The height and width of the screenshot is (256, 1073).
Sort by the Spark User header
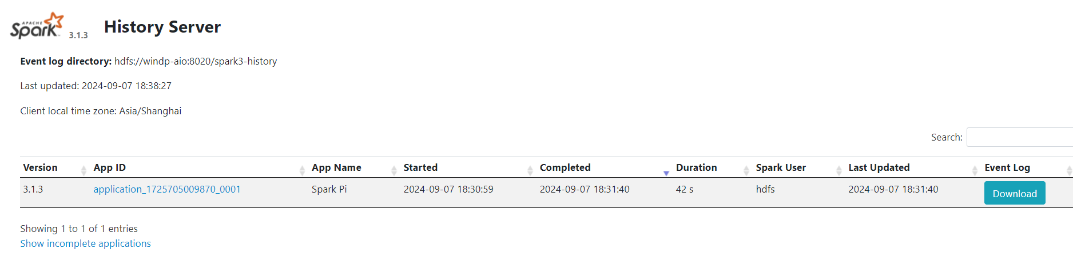[x=781, y=167]
